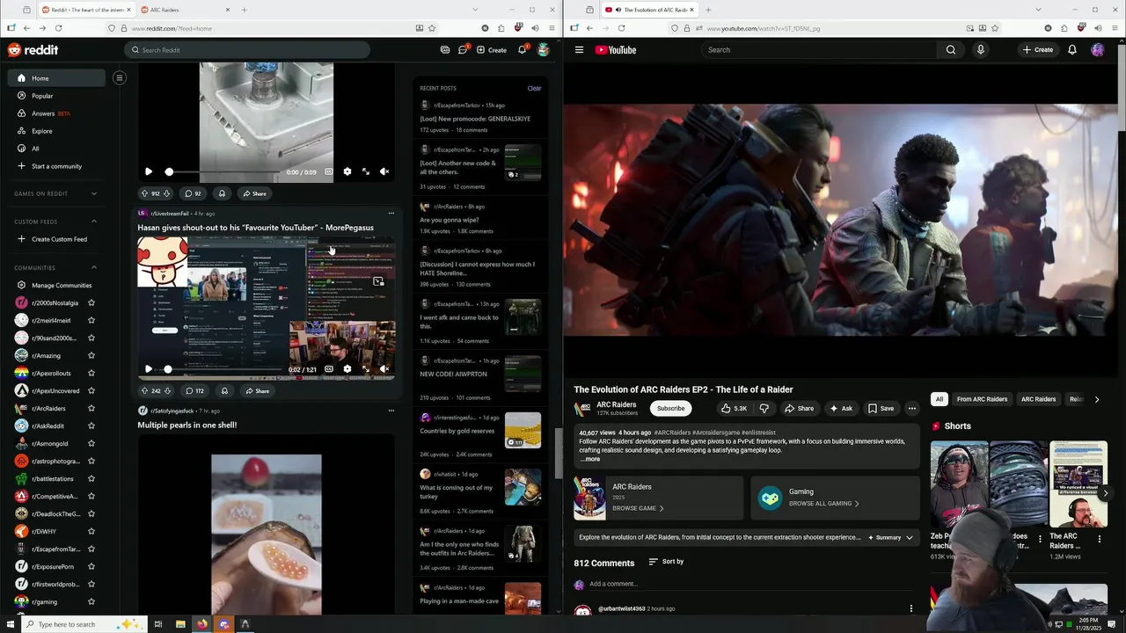Open more actions menu beside Save
Image resolution: width=1126 pixels, height=633 pixels.
pos(912,408)
